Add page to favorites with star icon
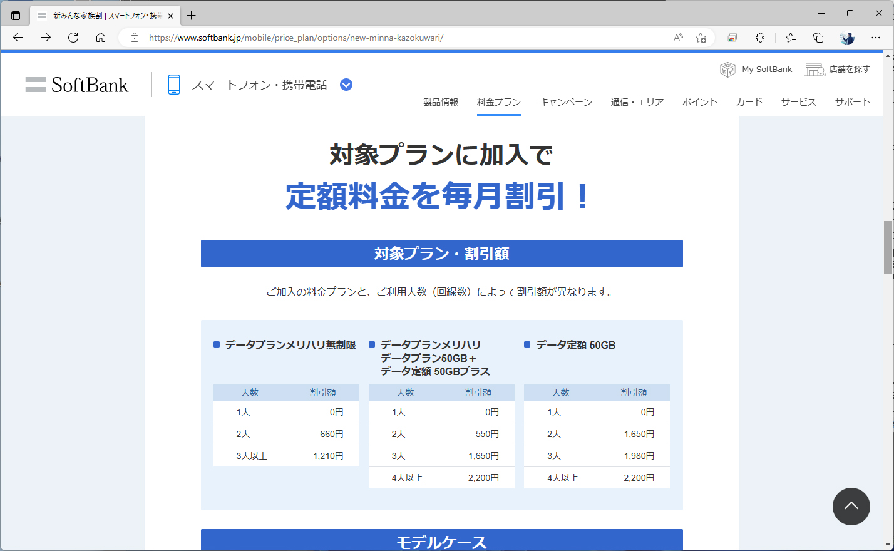 [x=701, y=38]
